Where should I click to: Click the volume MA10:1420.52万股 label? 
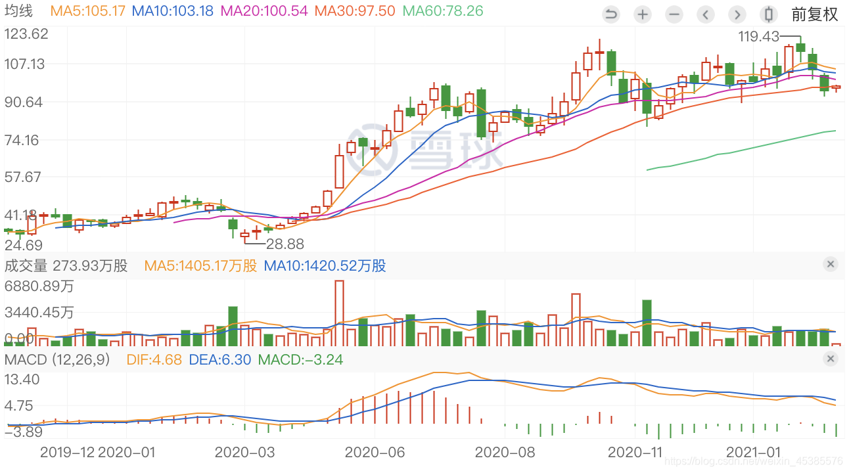click(325, 265)
